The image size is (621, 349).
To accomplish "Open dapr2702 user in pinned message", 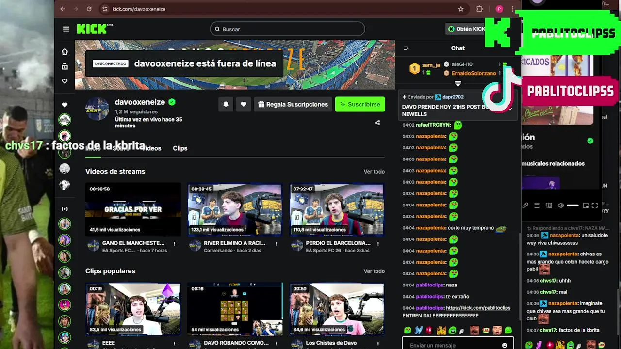I will tap(453, 97).
